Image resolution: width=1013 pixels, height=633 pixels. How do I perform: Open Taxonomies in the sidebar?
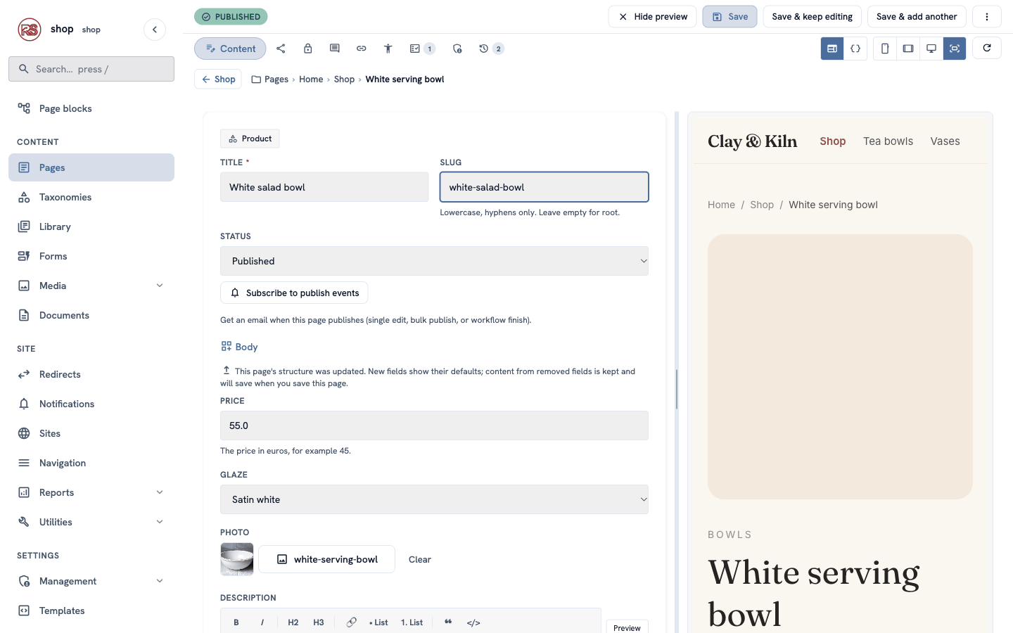tap(91, 197)
